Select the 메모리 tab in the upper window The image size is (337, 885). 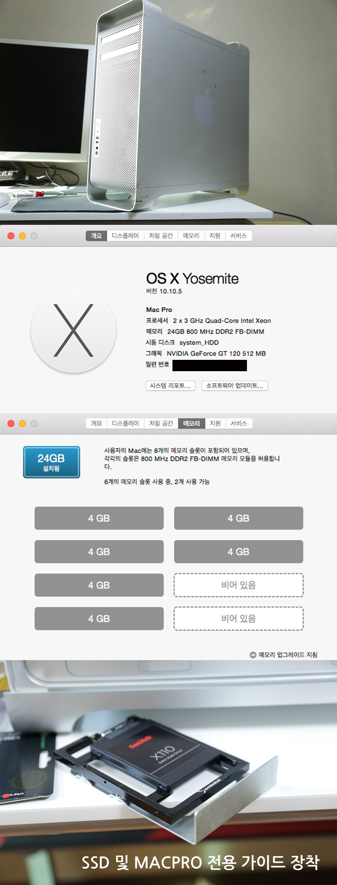(191, 236)
